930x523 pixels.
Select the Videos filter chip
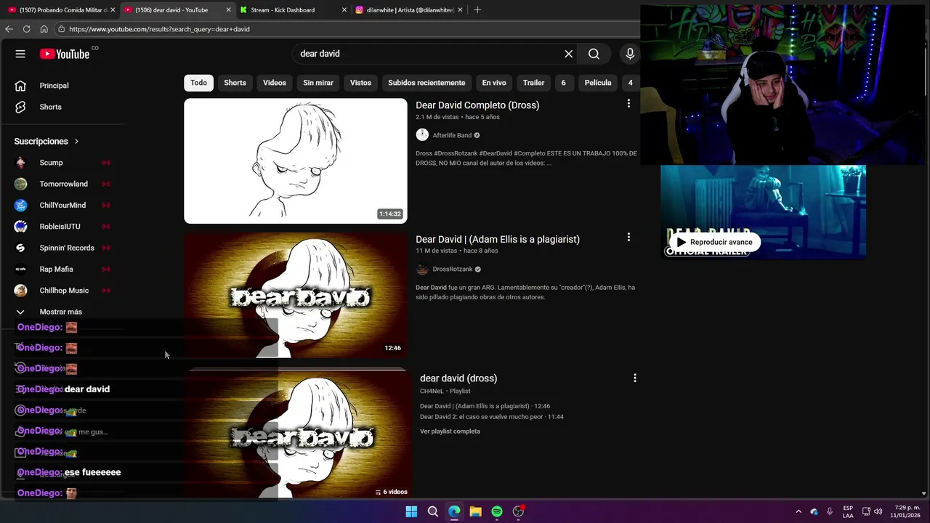[275, 83]
